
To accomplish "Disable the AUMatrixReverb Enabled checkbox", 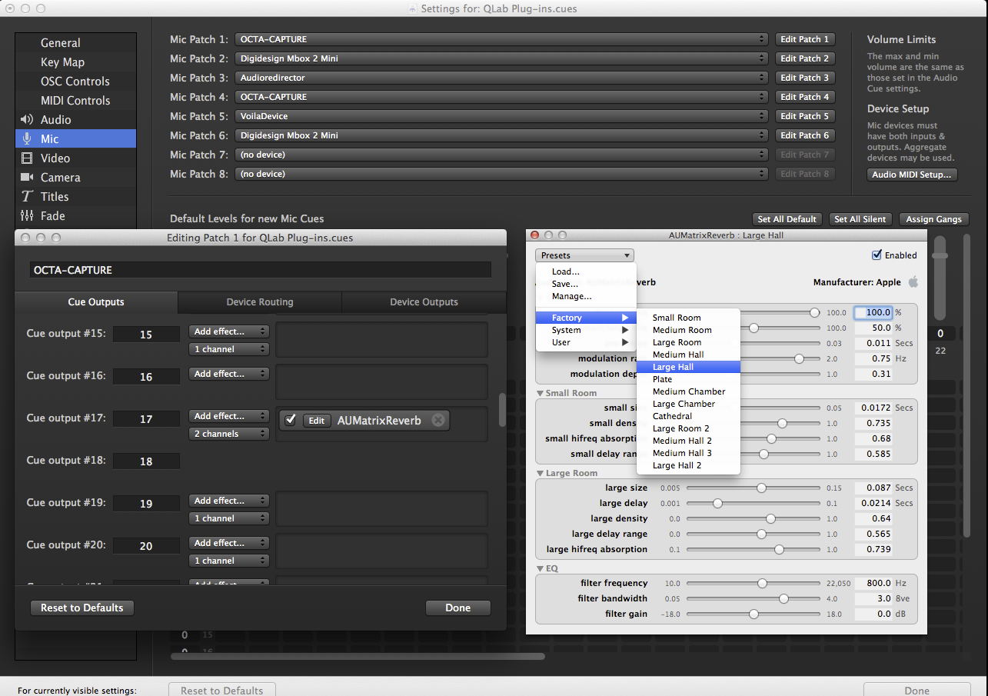I will coord(877,255).
